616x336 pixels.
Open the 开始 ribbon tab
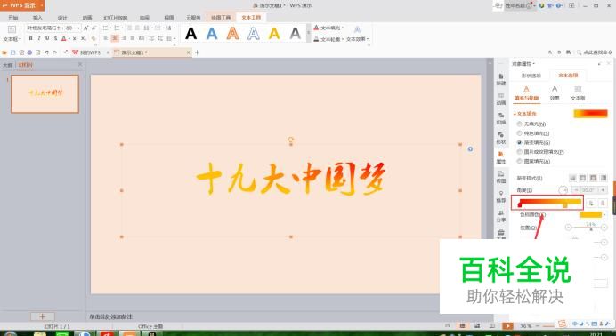pos(13,18)
